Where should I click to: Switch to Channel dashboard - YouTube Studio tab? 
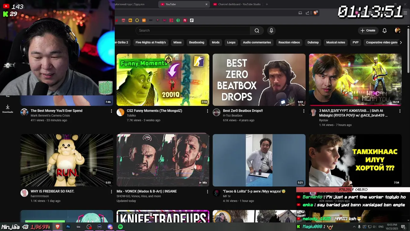pos(237,4)
